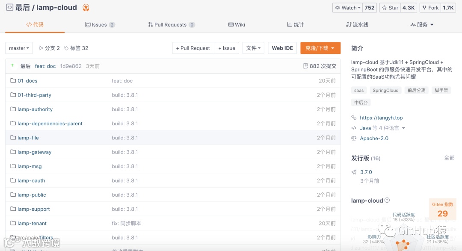Open the Web IDE button
This screenshot has width=462, height=251.
tap(282, 48)
